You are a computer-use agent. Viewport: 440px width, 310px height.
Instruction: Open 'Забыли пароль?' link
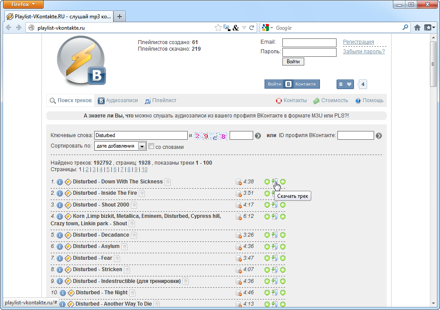364,52
